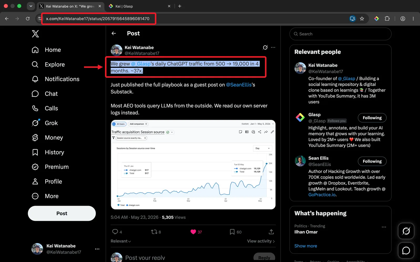Click the address bar URL
Viewport: 420px width, 262px height.
(98, 19)
